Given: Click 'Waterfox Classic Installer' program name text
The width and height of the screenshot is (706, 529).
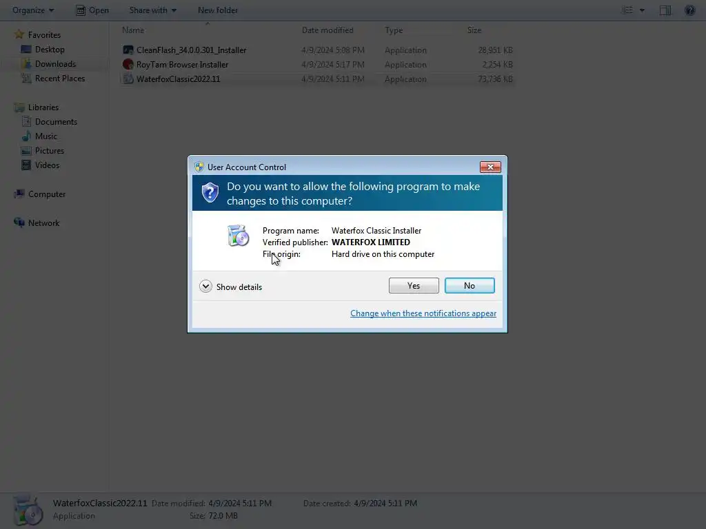Looking at the screenshot, I should [376, 230].
